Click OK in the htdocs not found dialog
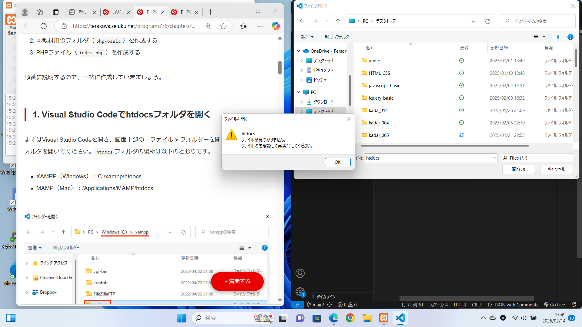Image resolution: width=582 pixels, height=327 pixels. [x=337, y=162]
